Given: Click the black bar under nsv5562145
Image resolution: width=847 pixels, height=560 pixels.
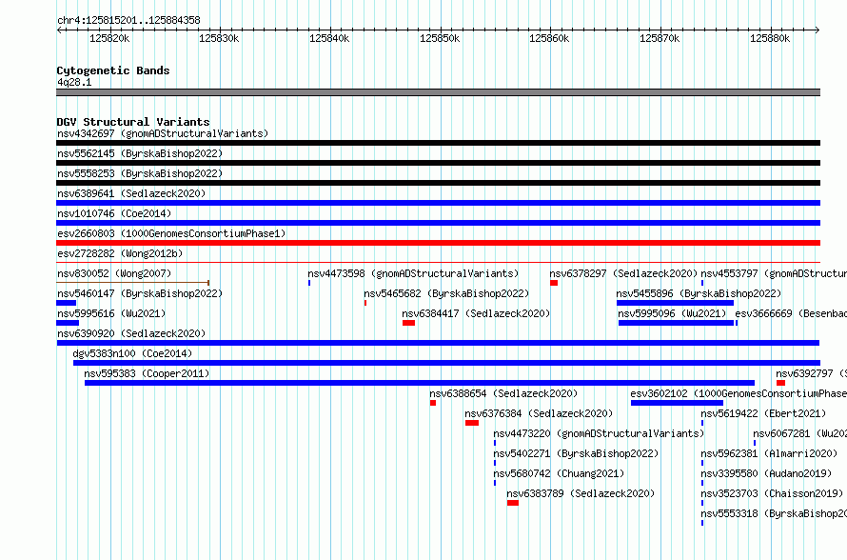Looking at the screenshot, I should (x=438, y=163).
